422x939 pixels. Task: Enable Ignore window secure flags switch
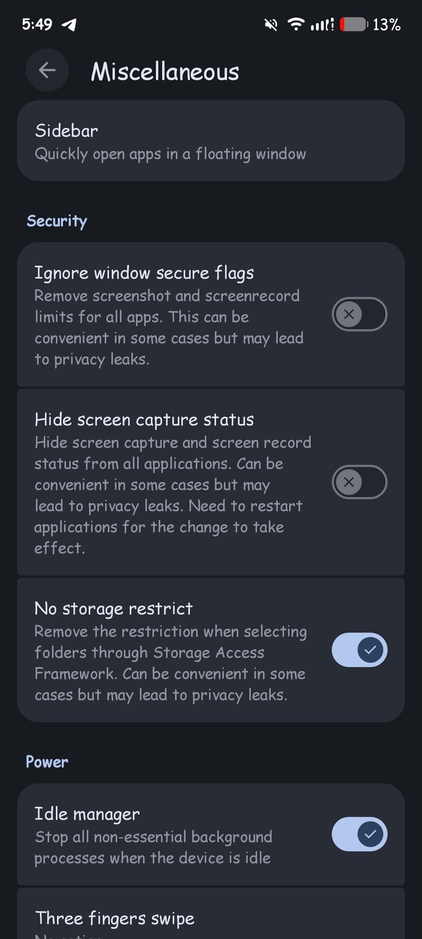tap(359, 314)
